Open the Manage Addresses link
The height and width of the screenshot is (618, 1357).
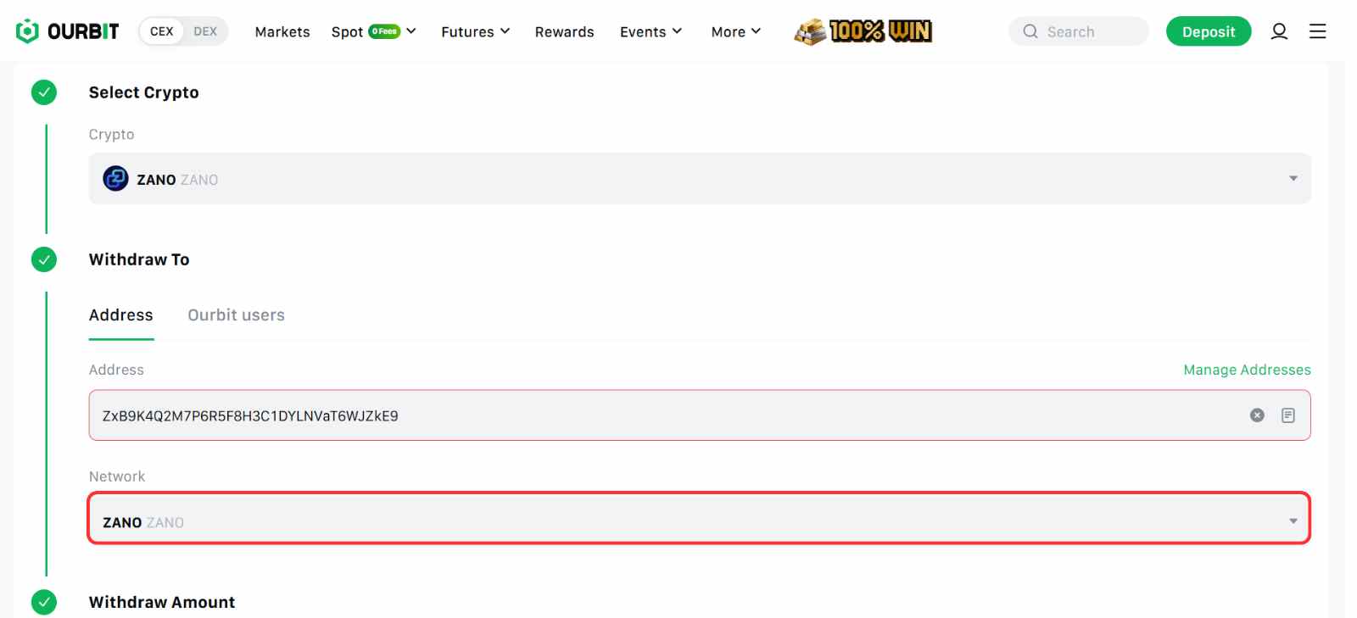pos(1247,370)
